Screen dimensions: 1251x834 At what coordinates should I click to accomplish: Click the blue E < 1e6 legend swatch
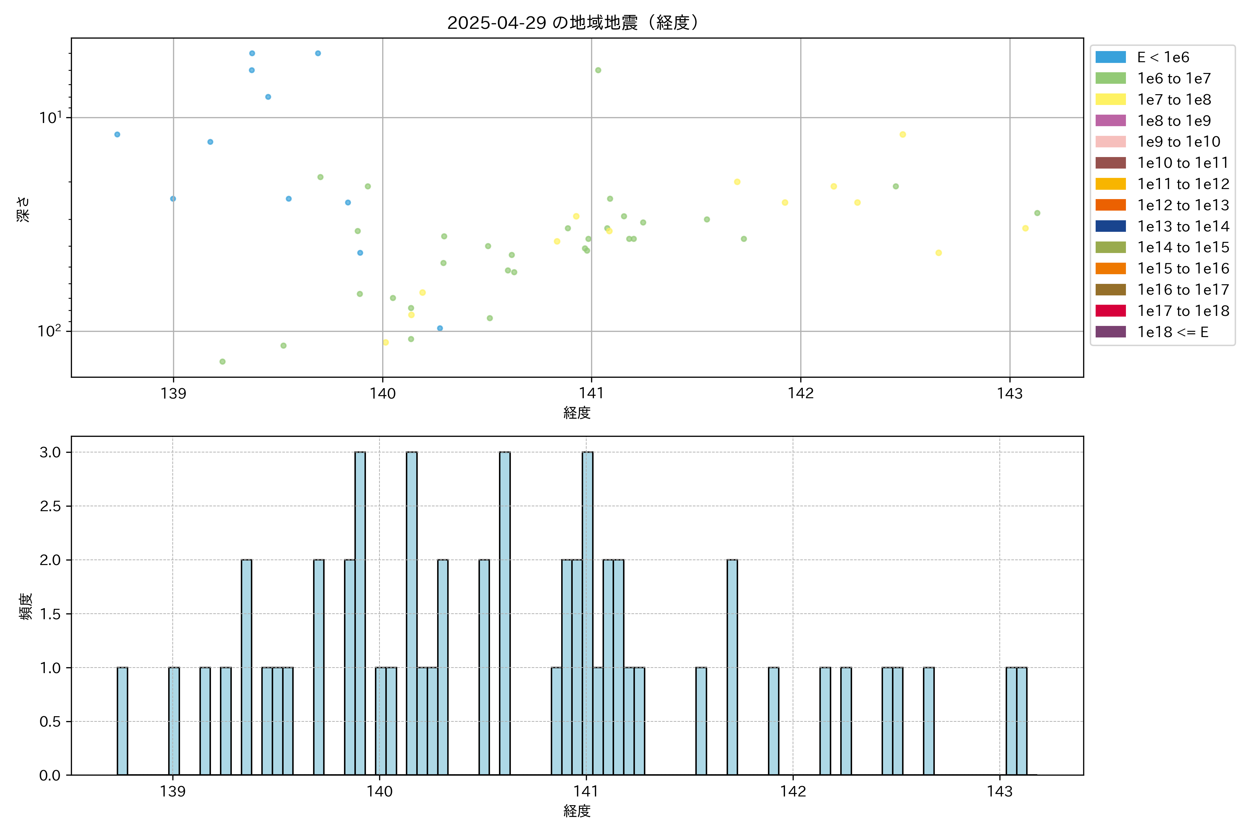point(1110,57)
